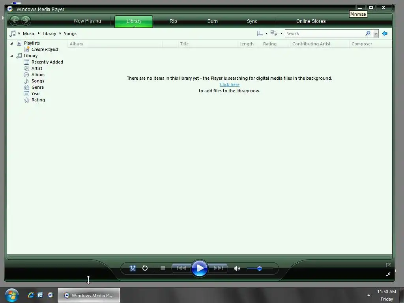Expand breadcrumb arrow before Library
Viewport: 404px width, 303px height.
click(39, 34)
